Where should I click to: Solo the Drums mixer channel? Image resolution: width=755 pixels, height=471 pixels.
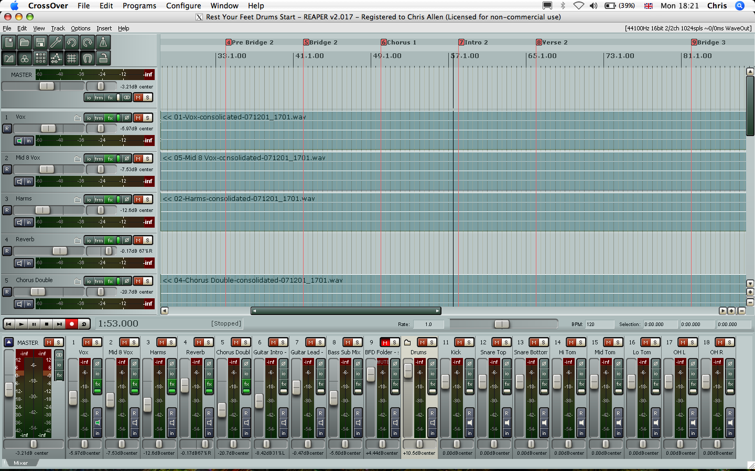[432, 342]
